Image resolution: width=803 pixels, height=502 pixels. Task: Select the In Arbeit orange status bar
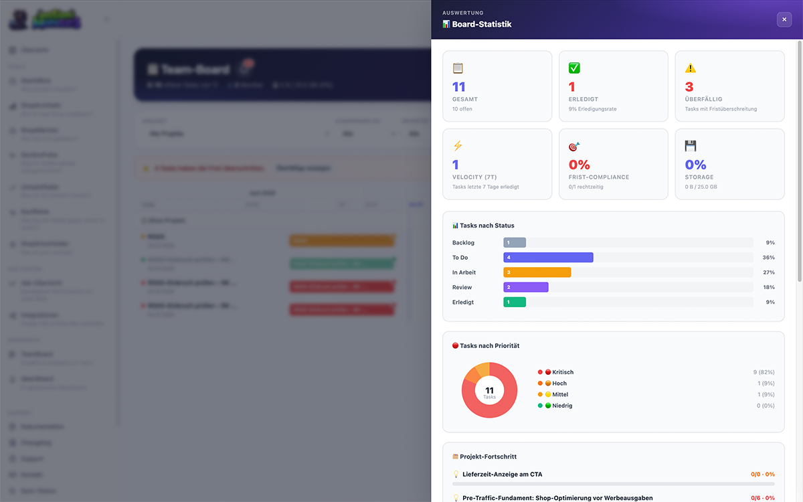tap(537, 272)
